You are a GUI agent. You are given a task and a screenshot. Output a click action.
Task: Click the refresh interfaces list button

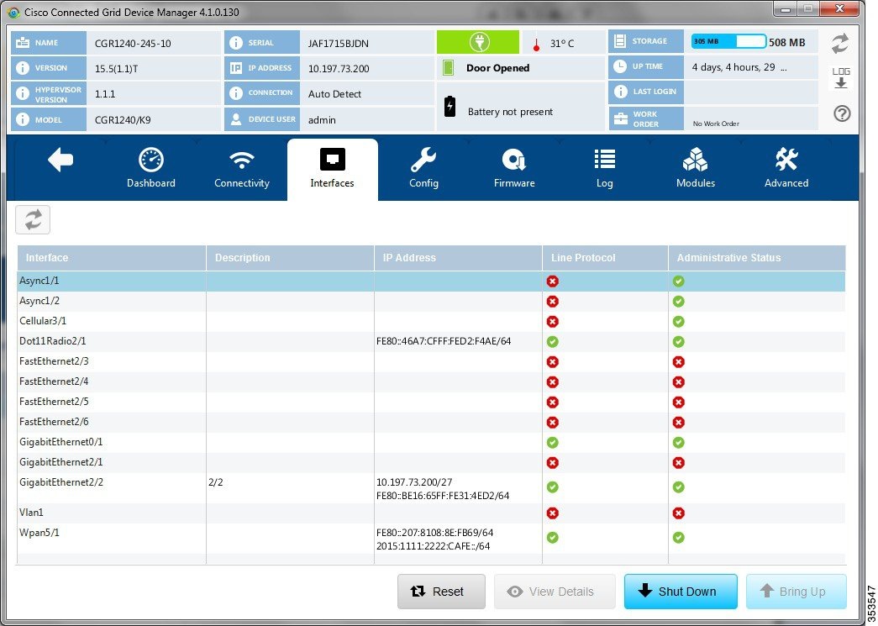point(33,219)
